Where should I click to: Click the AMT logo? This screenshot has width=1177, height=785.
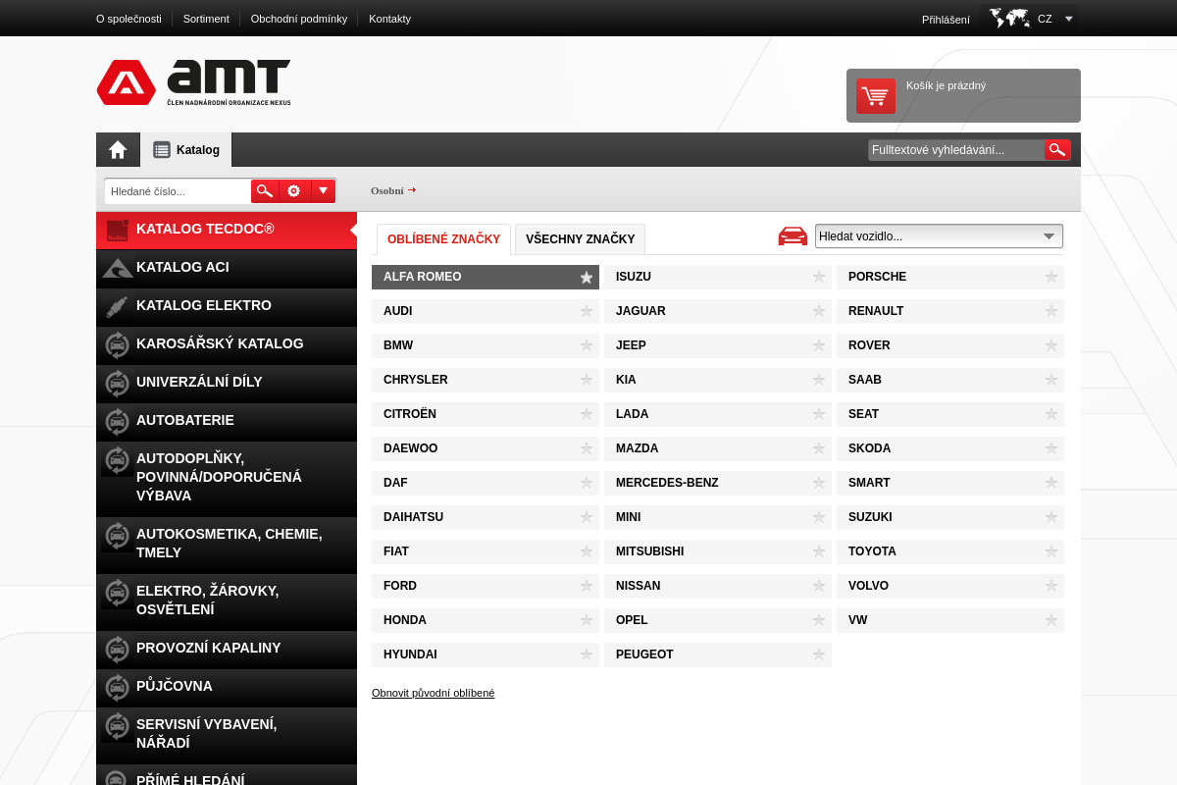pyautogui.click(x=194, y=82)
